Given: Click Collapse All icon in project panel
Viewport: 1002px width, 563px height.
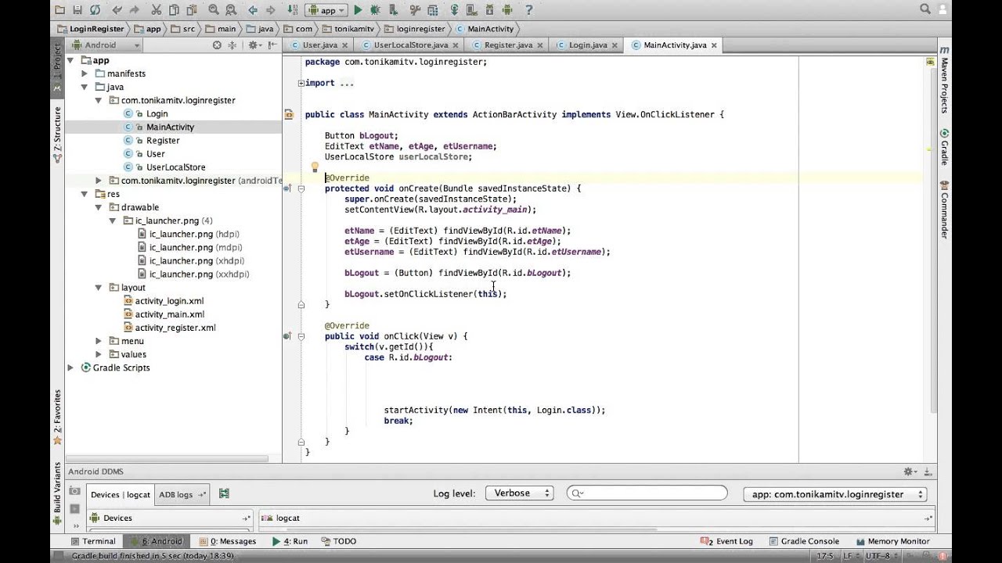Looking at the screenshot, I should [x=234, y=45].
